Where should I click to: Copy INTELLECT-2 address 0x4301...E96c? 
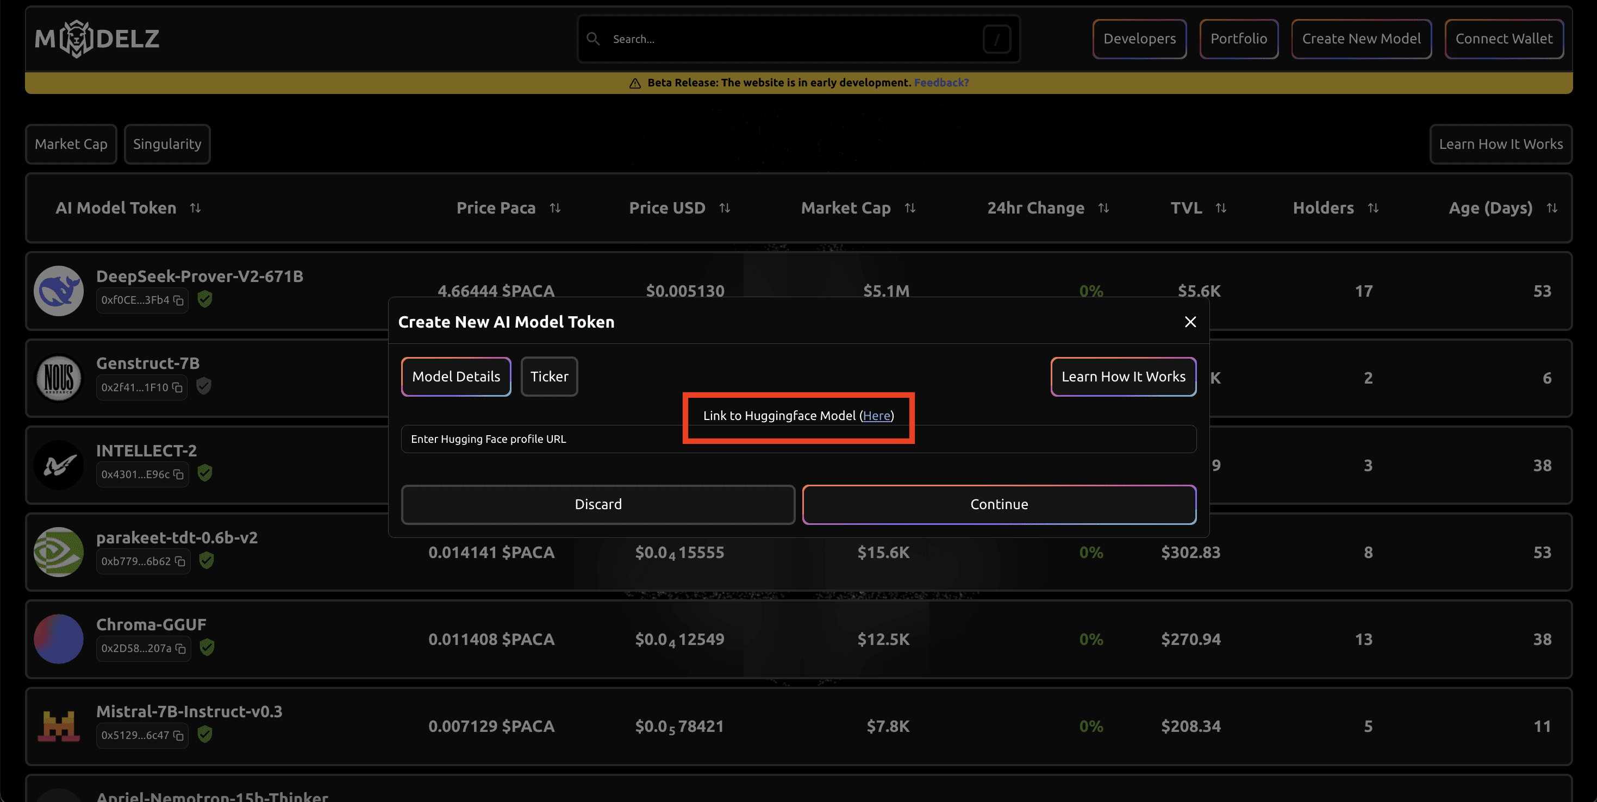click(x=178, y=475)
